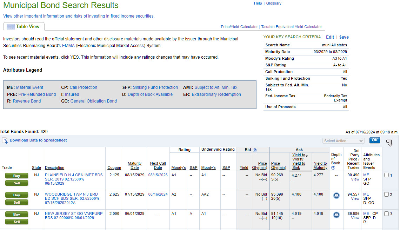The width and height of the screenshot is (400, 230).
Task: Open Depth of Book for New Jersey ST bond
Action: (x=336, y=215)
